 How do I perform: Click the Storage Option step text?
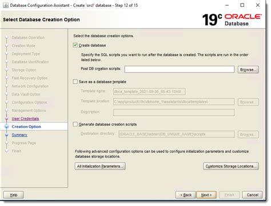(x=24, y=70)
